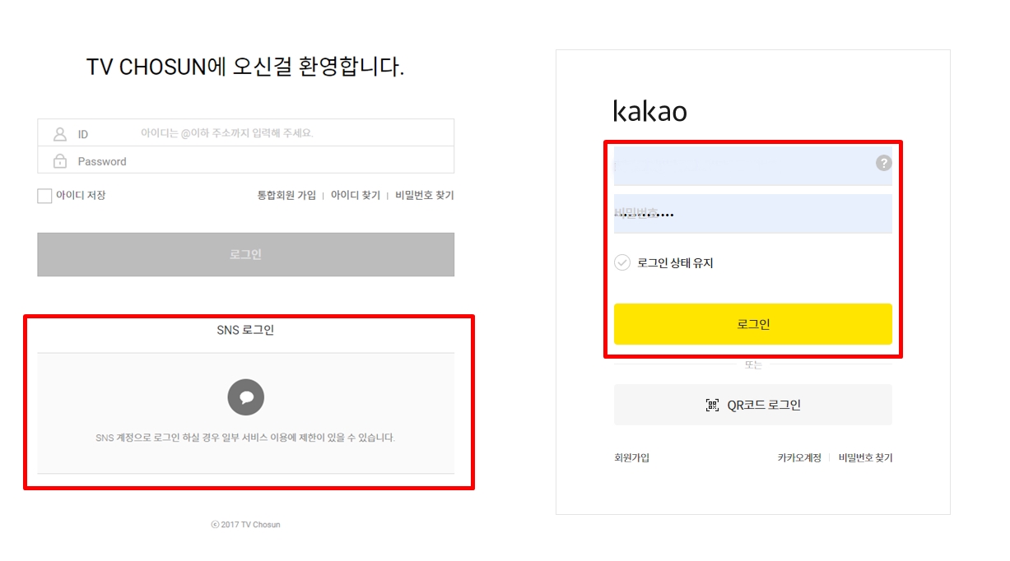Viewport: 1010px width, 561px height.
Task: Toggle the 로그인 상태 유지 checkmark
Action: pyautogui.click(x=622, y=263)
